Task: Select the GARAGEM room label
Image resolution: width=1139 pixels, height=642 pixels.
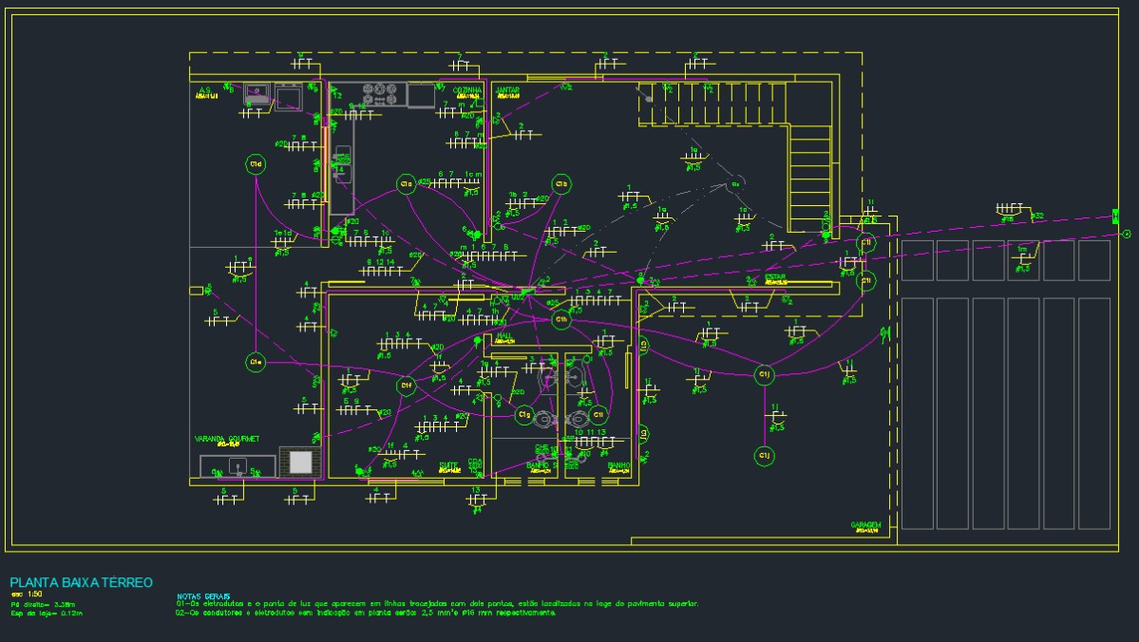Action: (x=865, y=524)
